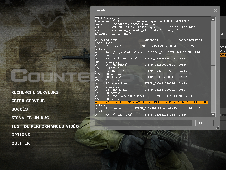The height and width of the screenshot is (170, 226).
Task: Click the "|KaiZukuuu|*Q*" player row
Action: point(141,59)
